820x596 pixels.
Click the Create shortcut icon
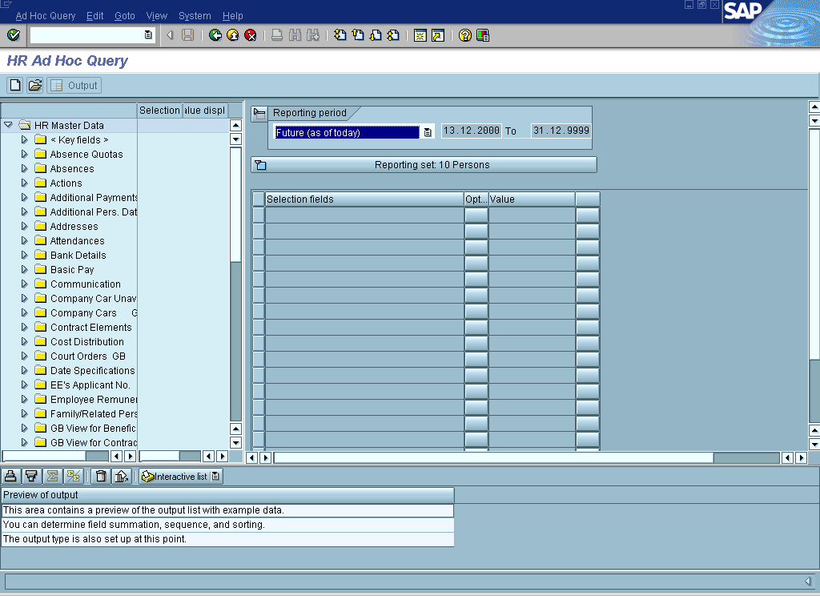(x=438, y=35)
